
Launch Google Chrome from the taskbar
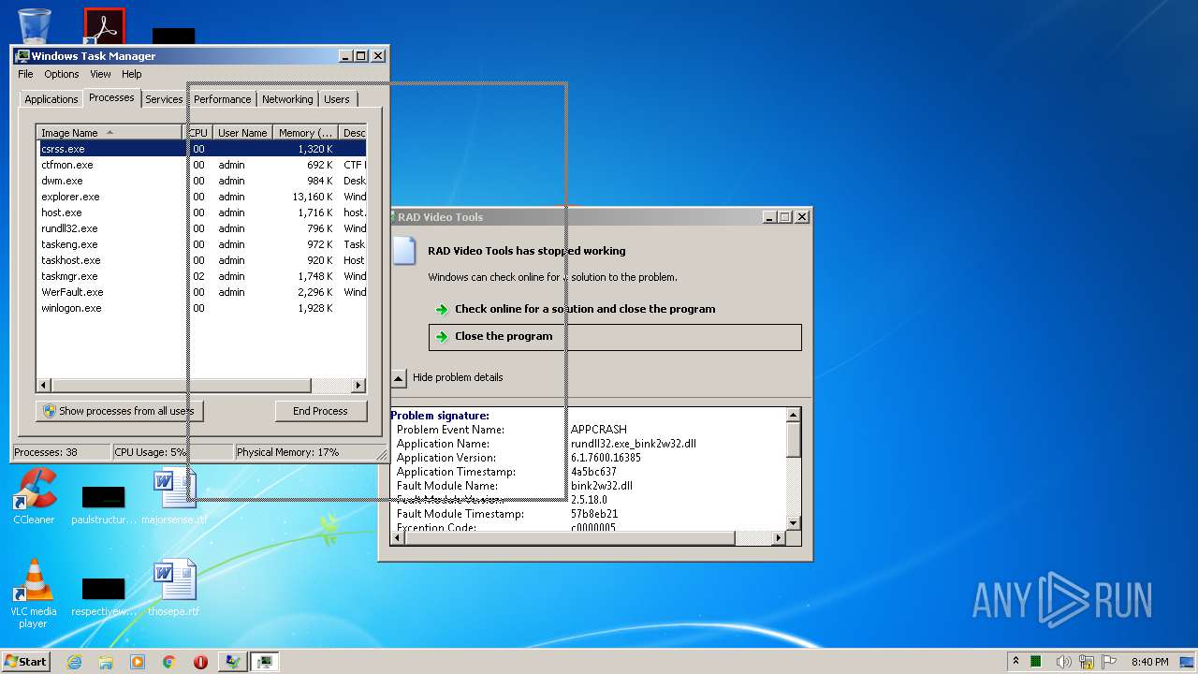point(169,662)
